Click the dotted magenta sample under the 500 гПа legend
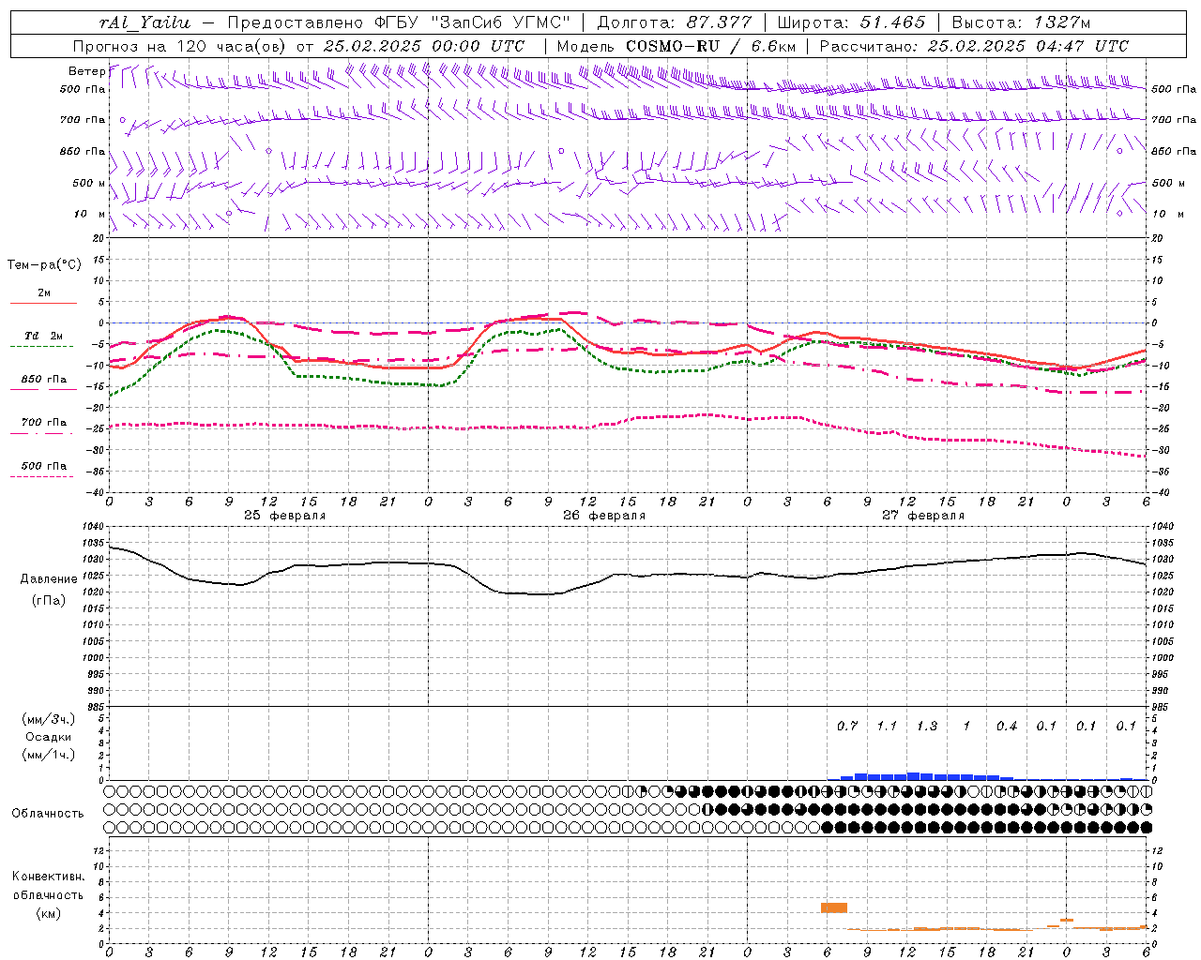This screenshot has height=960, width=1201. tap(41, 476)
